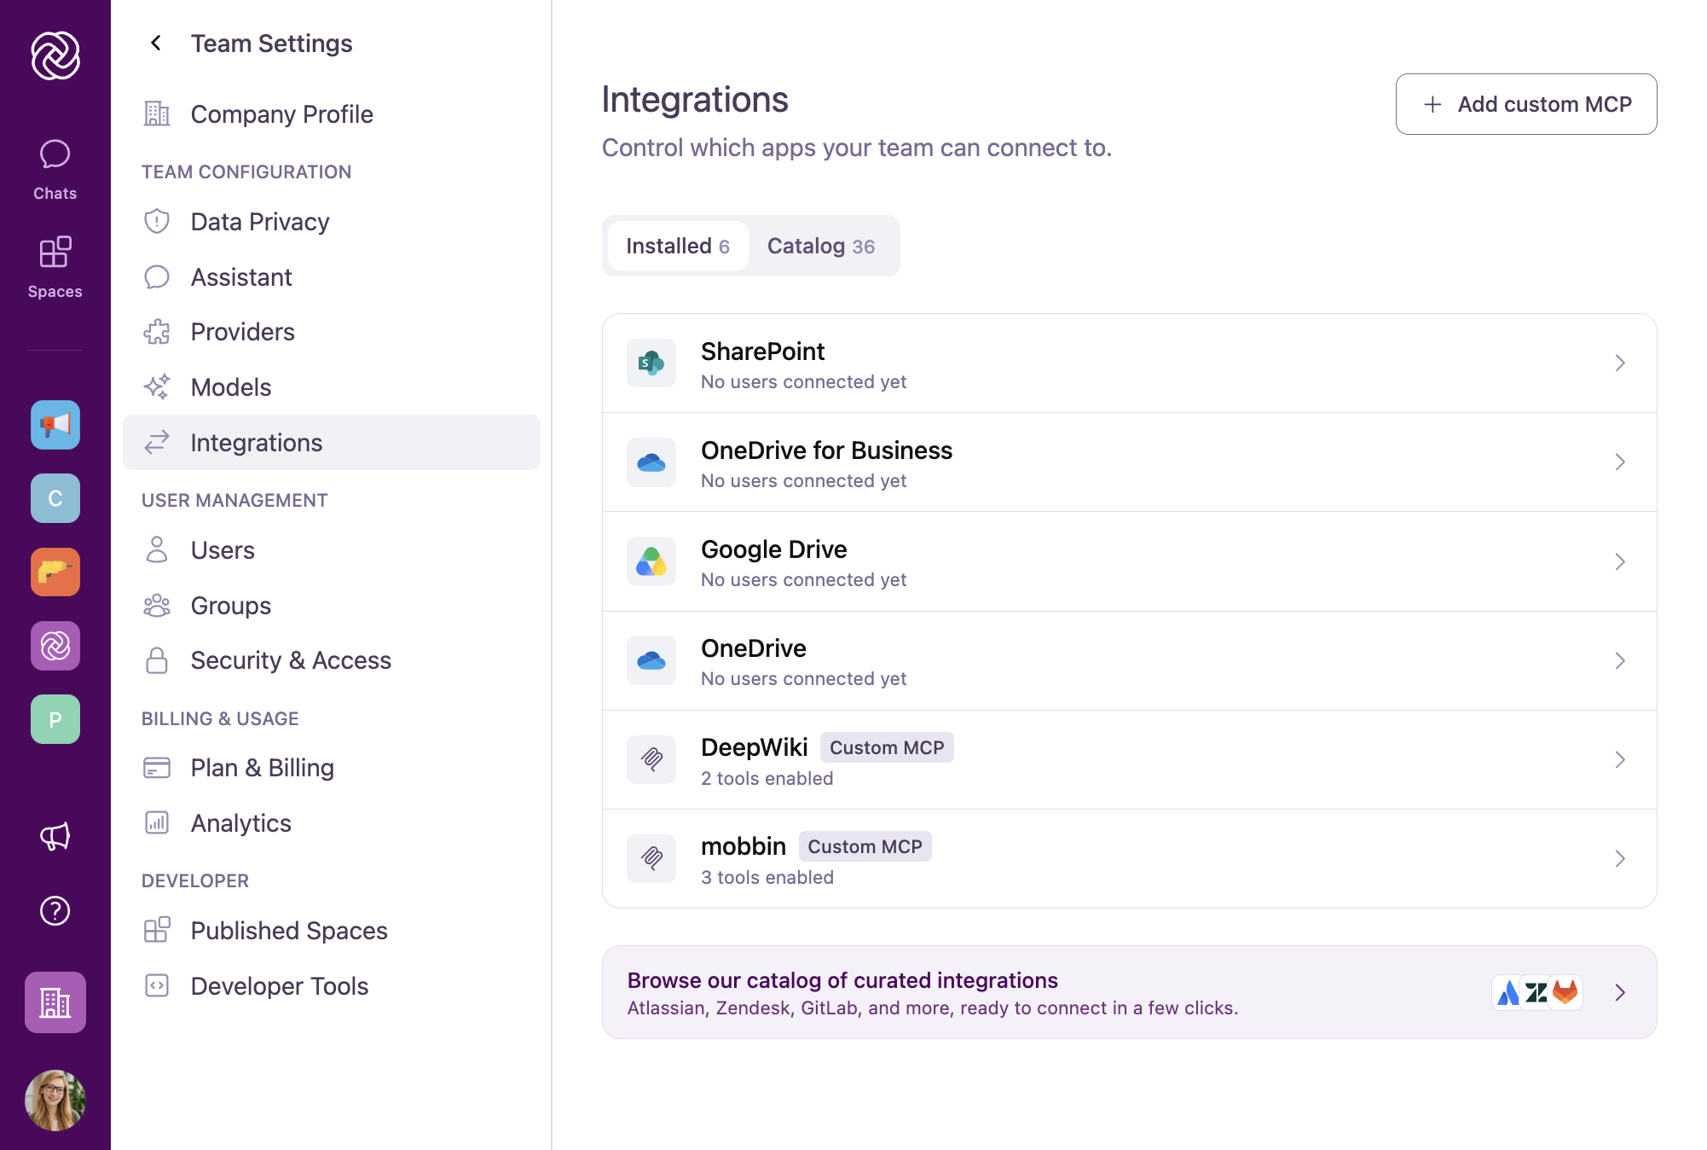Click Add custom MCP button

pos(1525,104)
